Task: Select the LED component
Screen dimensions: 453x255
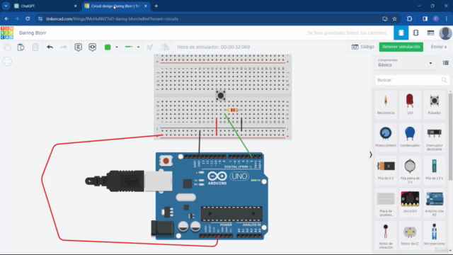Action: click(410, 104)
